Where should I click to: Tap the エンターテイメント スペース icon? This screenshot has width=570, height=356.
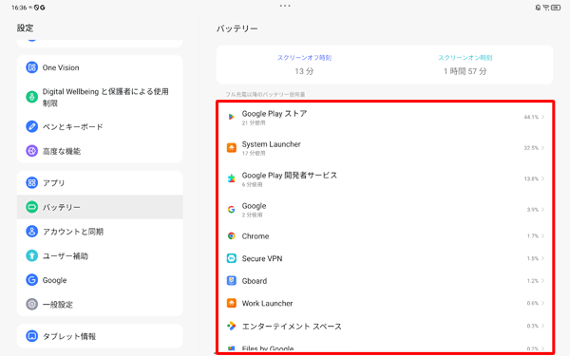[x=231, y=326]
